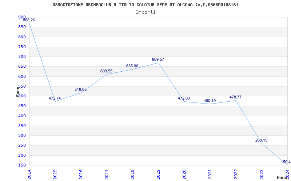The height and width of the screenshot is (181, 291).
Task: Select data label 472.03
Action: (x=184, y=98)
